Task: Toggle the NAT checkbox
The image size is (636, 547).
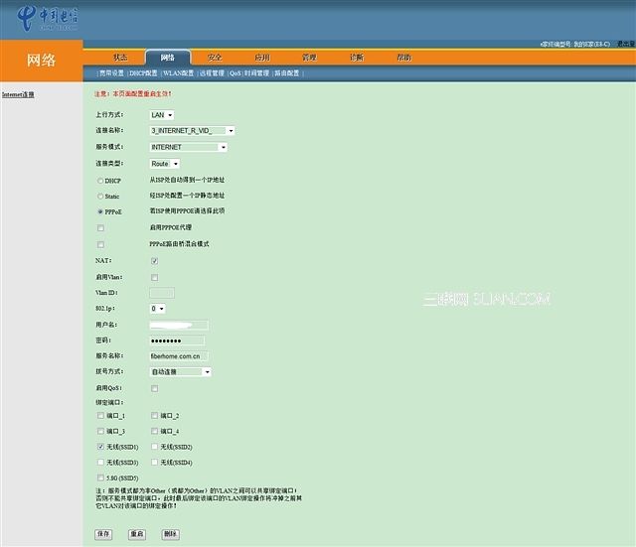Action: click(155, 261)
